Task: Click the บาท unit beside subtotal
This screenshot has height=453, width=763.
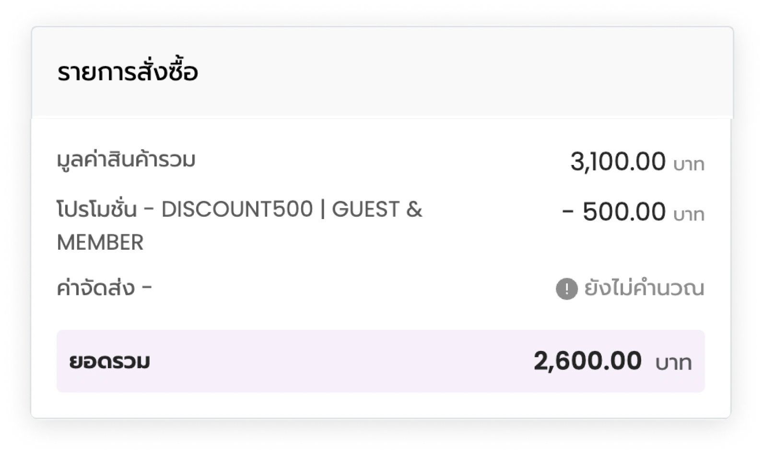Action: [689, 164]
